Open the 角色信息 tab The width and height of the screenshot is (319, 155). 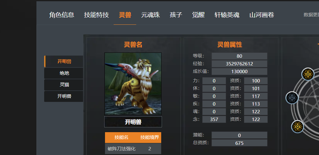[x=62, y=15]
